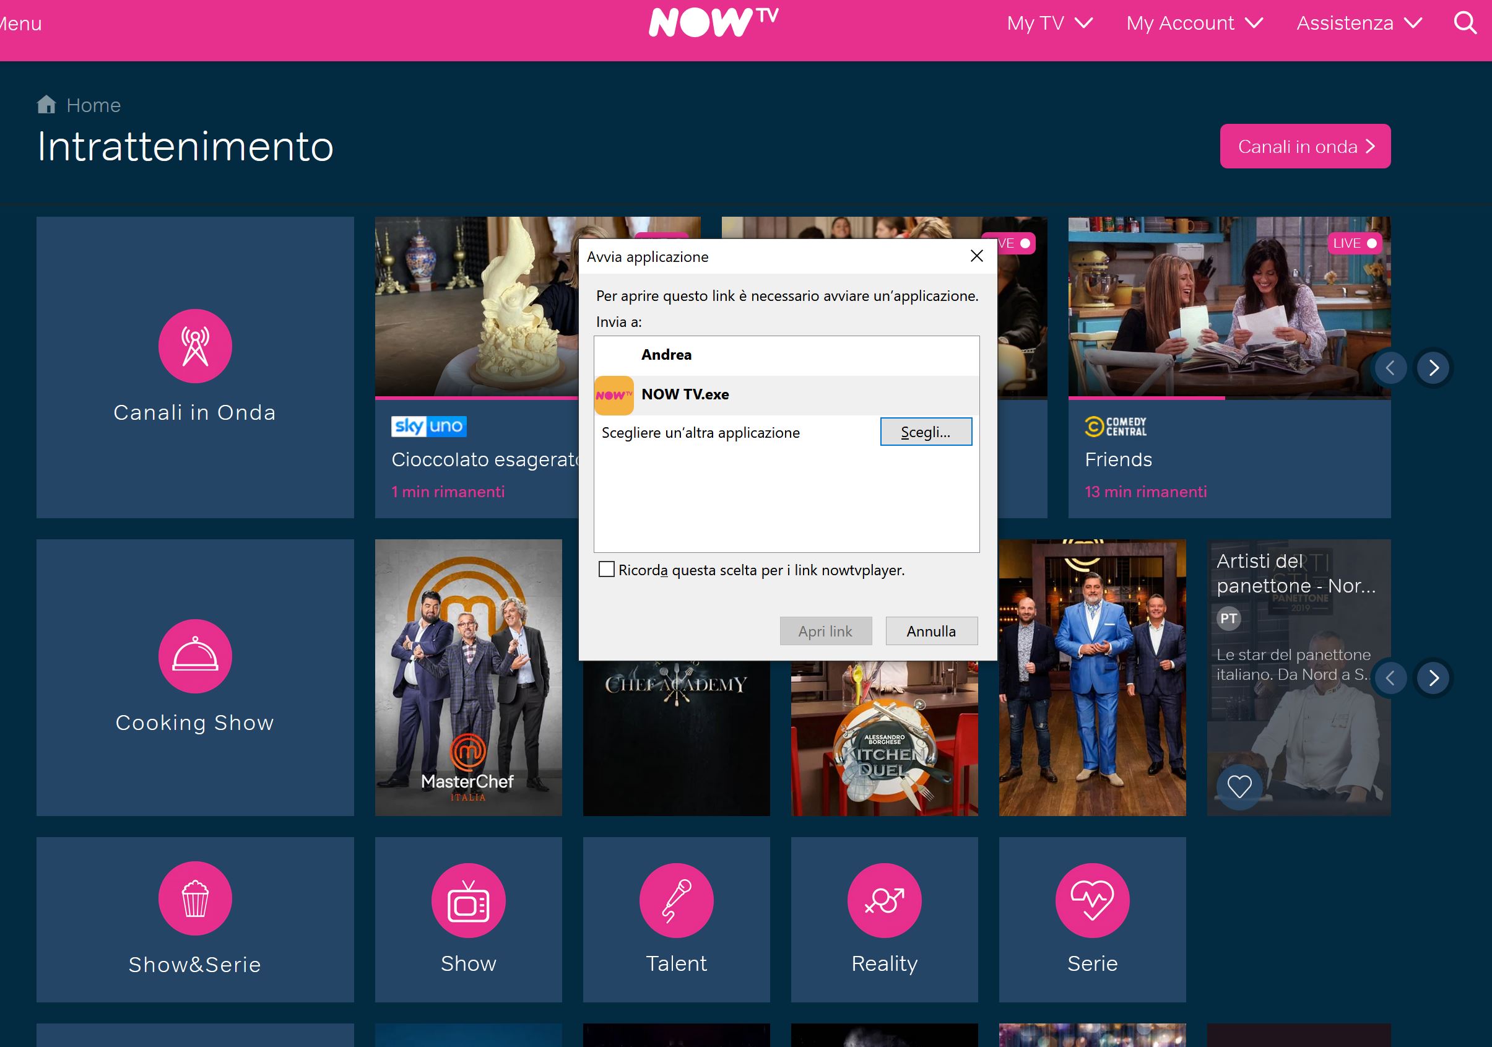
Task: Click the PT rating badge
Action: 1228,618
